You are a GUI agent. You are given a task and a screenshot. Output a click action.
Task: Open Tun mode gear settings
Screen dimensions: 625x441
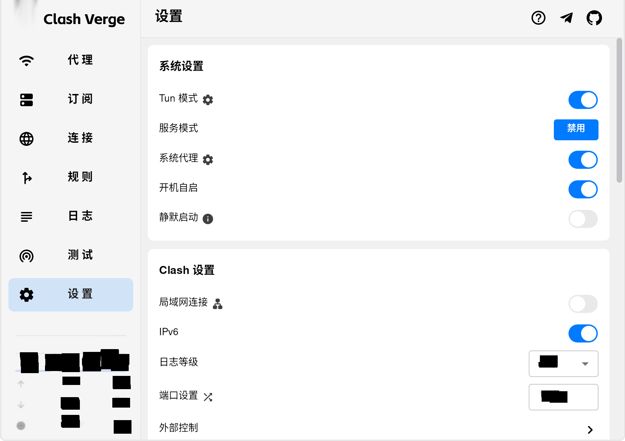pos(208,100)
